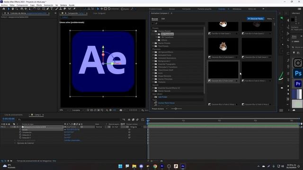
Task: Collapse the Motion Presets folder
Action: [153, 31]
